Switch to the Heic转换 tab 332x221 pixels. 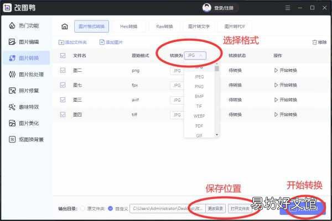point(129,27)
